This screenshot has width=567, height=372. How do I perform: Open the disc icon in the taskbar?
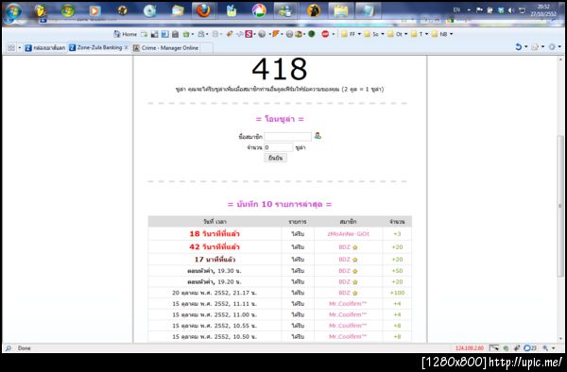point(149,10)
